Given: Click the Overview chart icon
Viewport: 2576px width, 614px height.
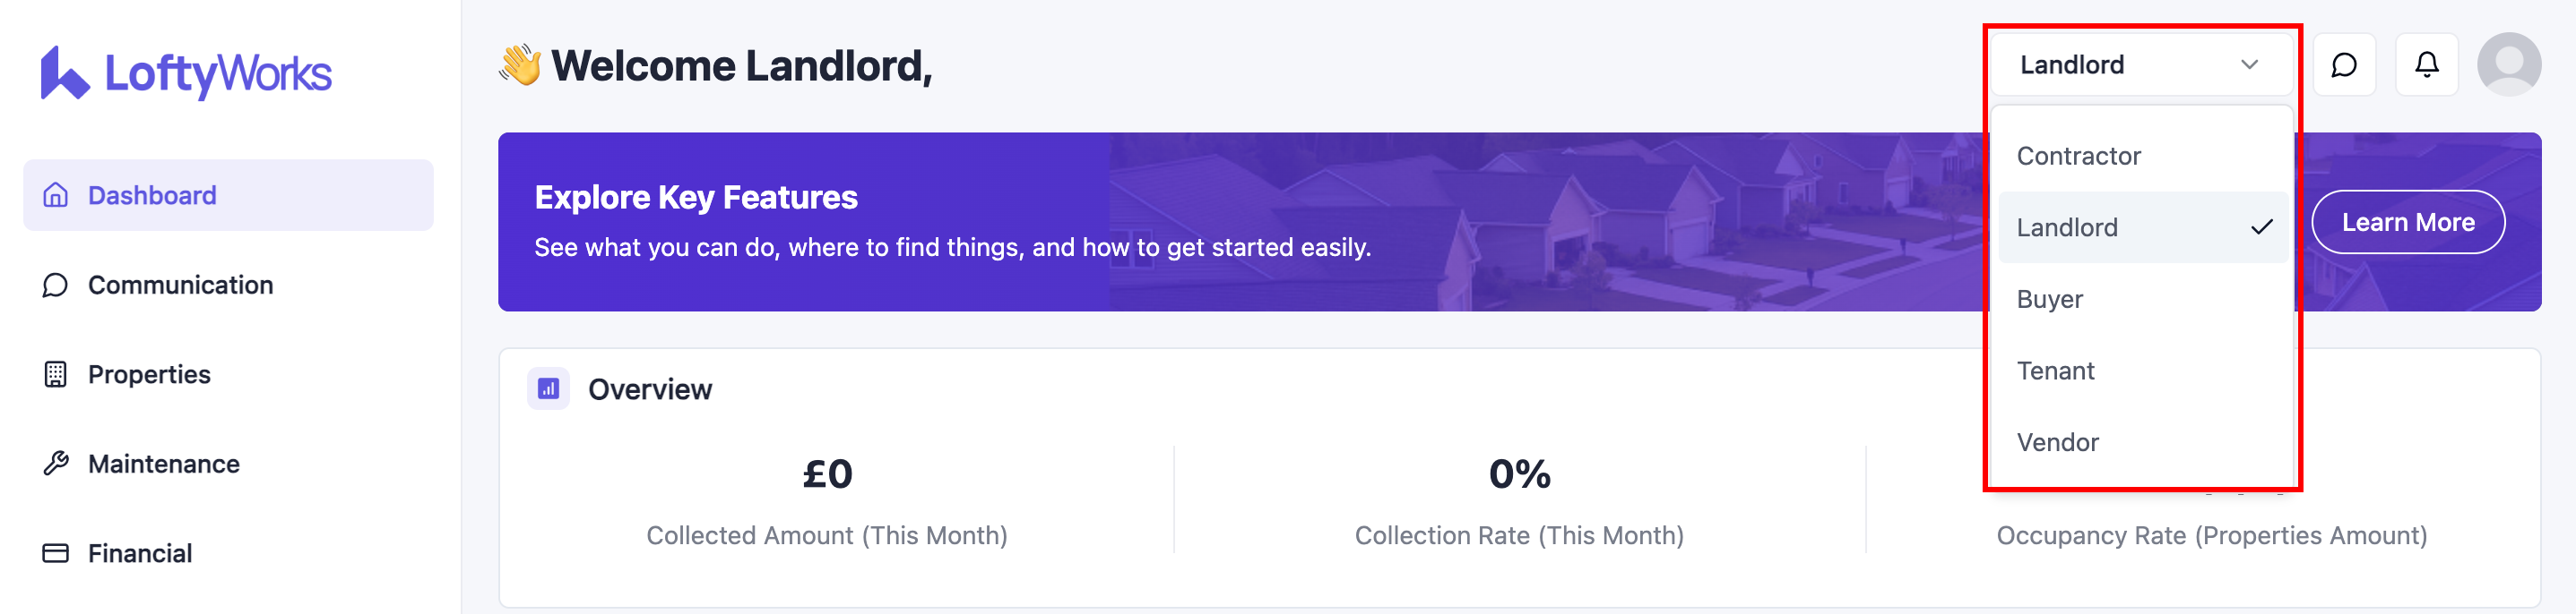Looking at the screenshot, I should (x=548, y=388).
